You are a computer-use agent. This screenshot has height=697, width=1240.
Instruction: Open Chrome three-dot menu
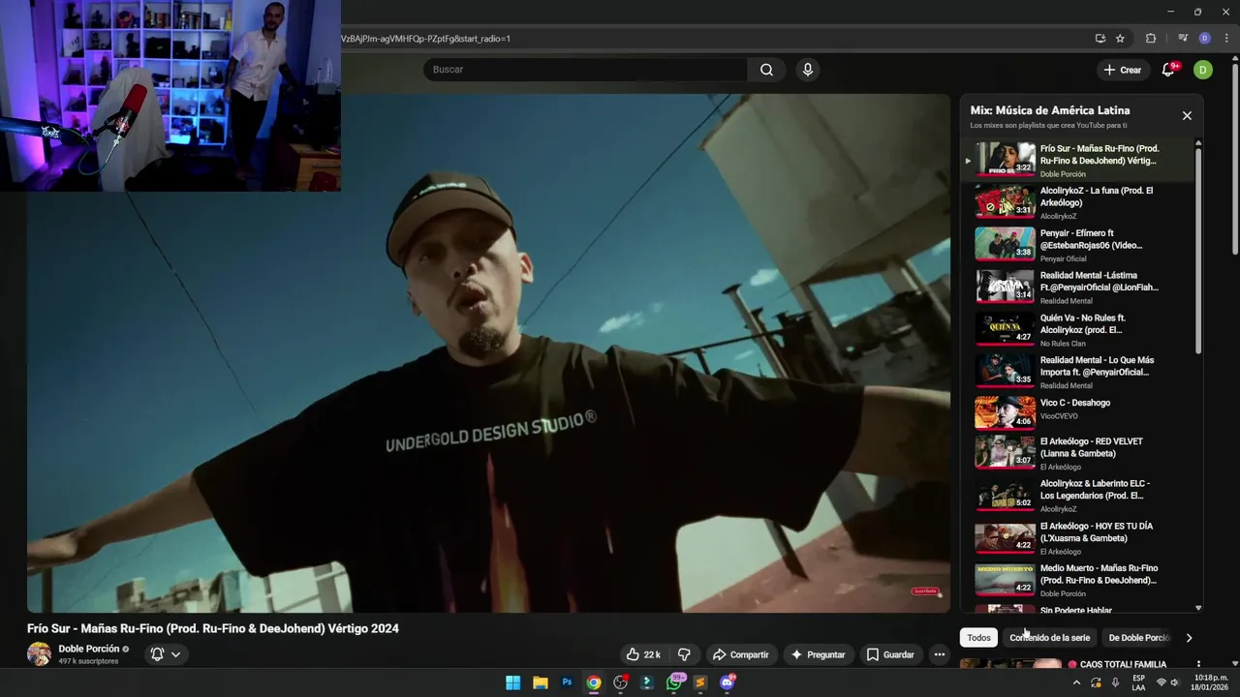[1225, 39]
